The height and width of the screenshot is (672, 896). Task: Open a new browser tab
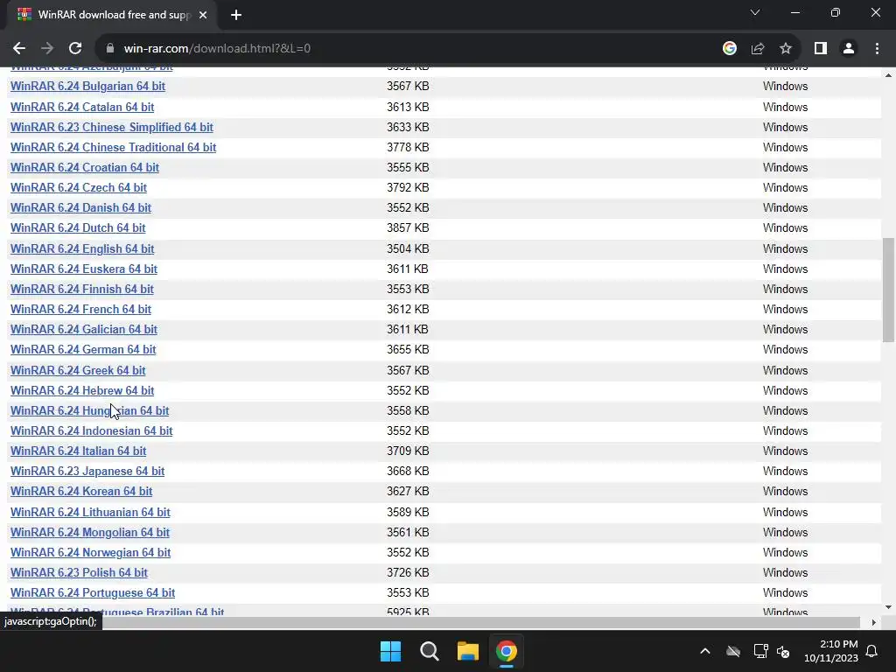coord(236,15)
